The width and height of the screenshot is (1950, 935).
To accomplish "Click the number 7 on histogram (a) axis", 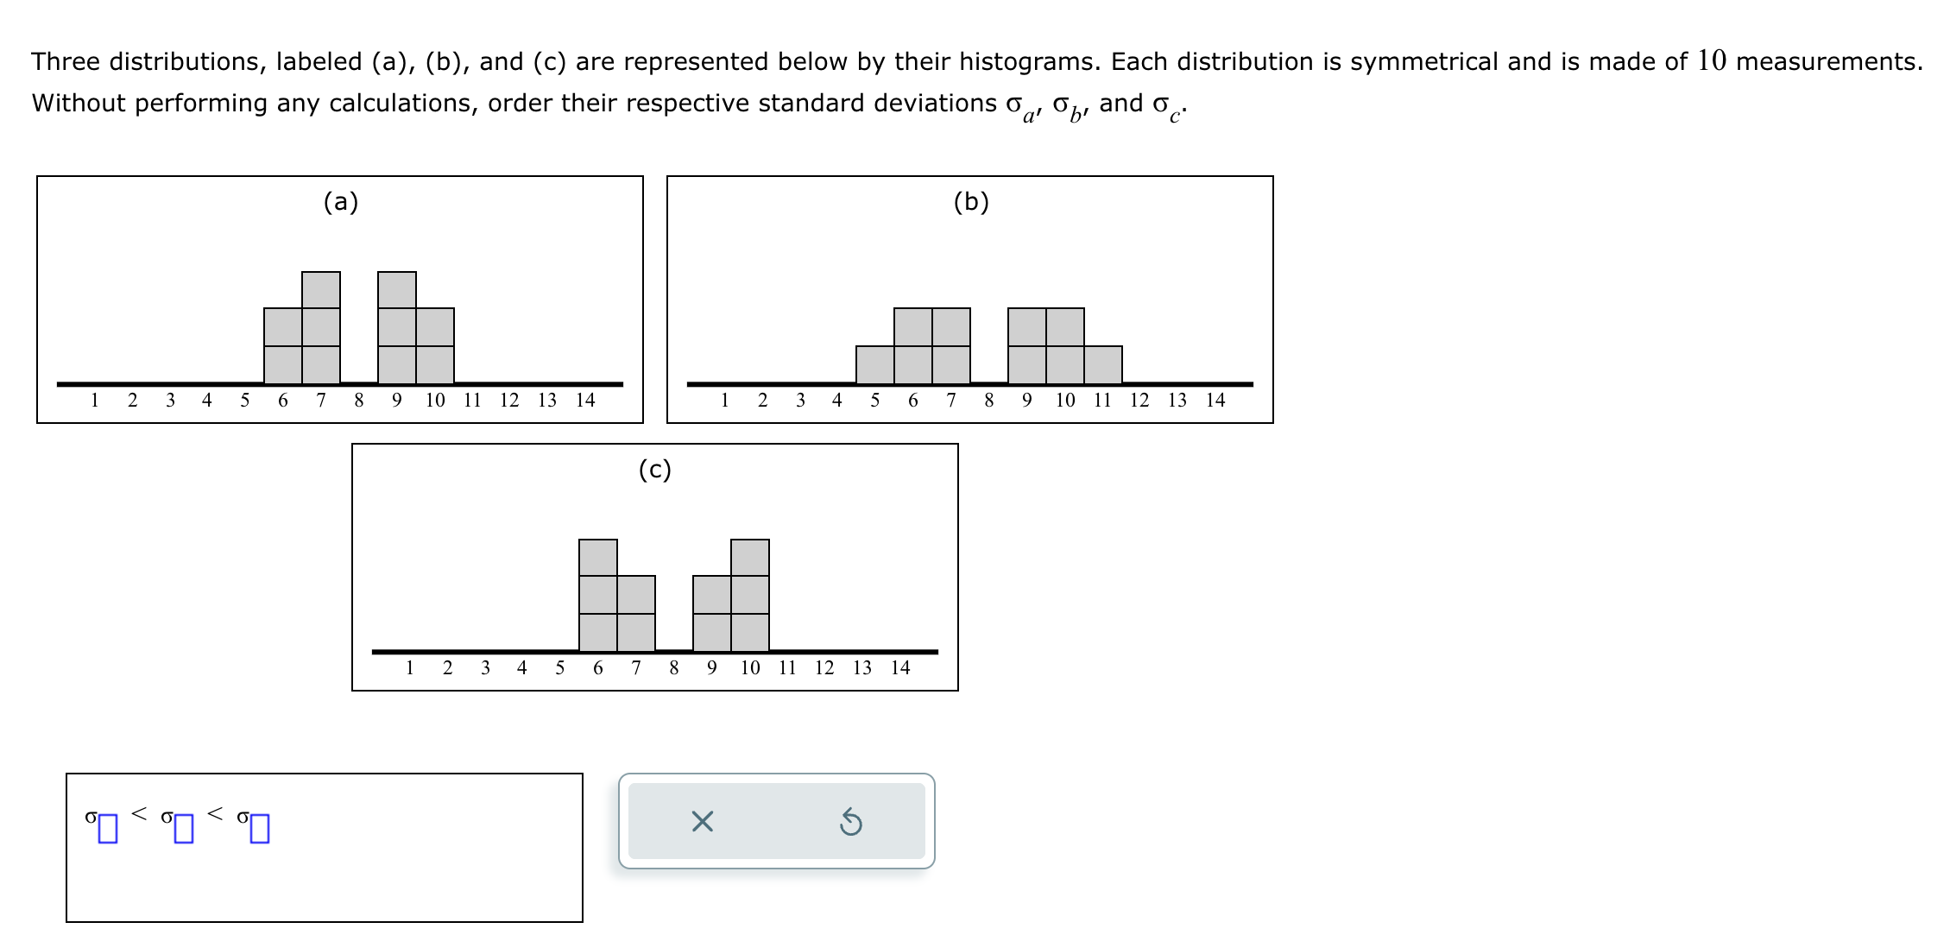I will (319, 401).
